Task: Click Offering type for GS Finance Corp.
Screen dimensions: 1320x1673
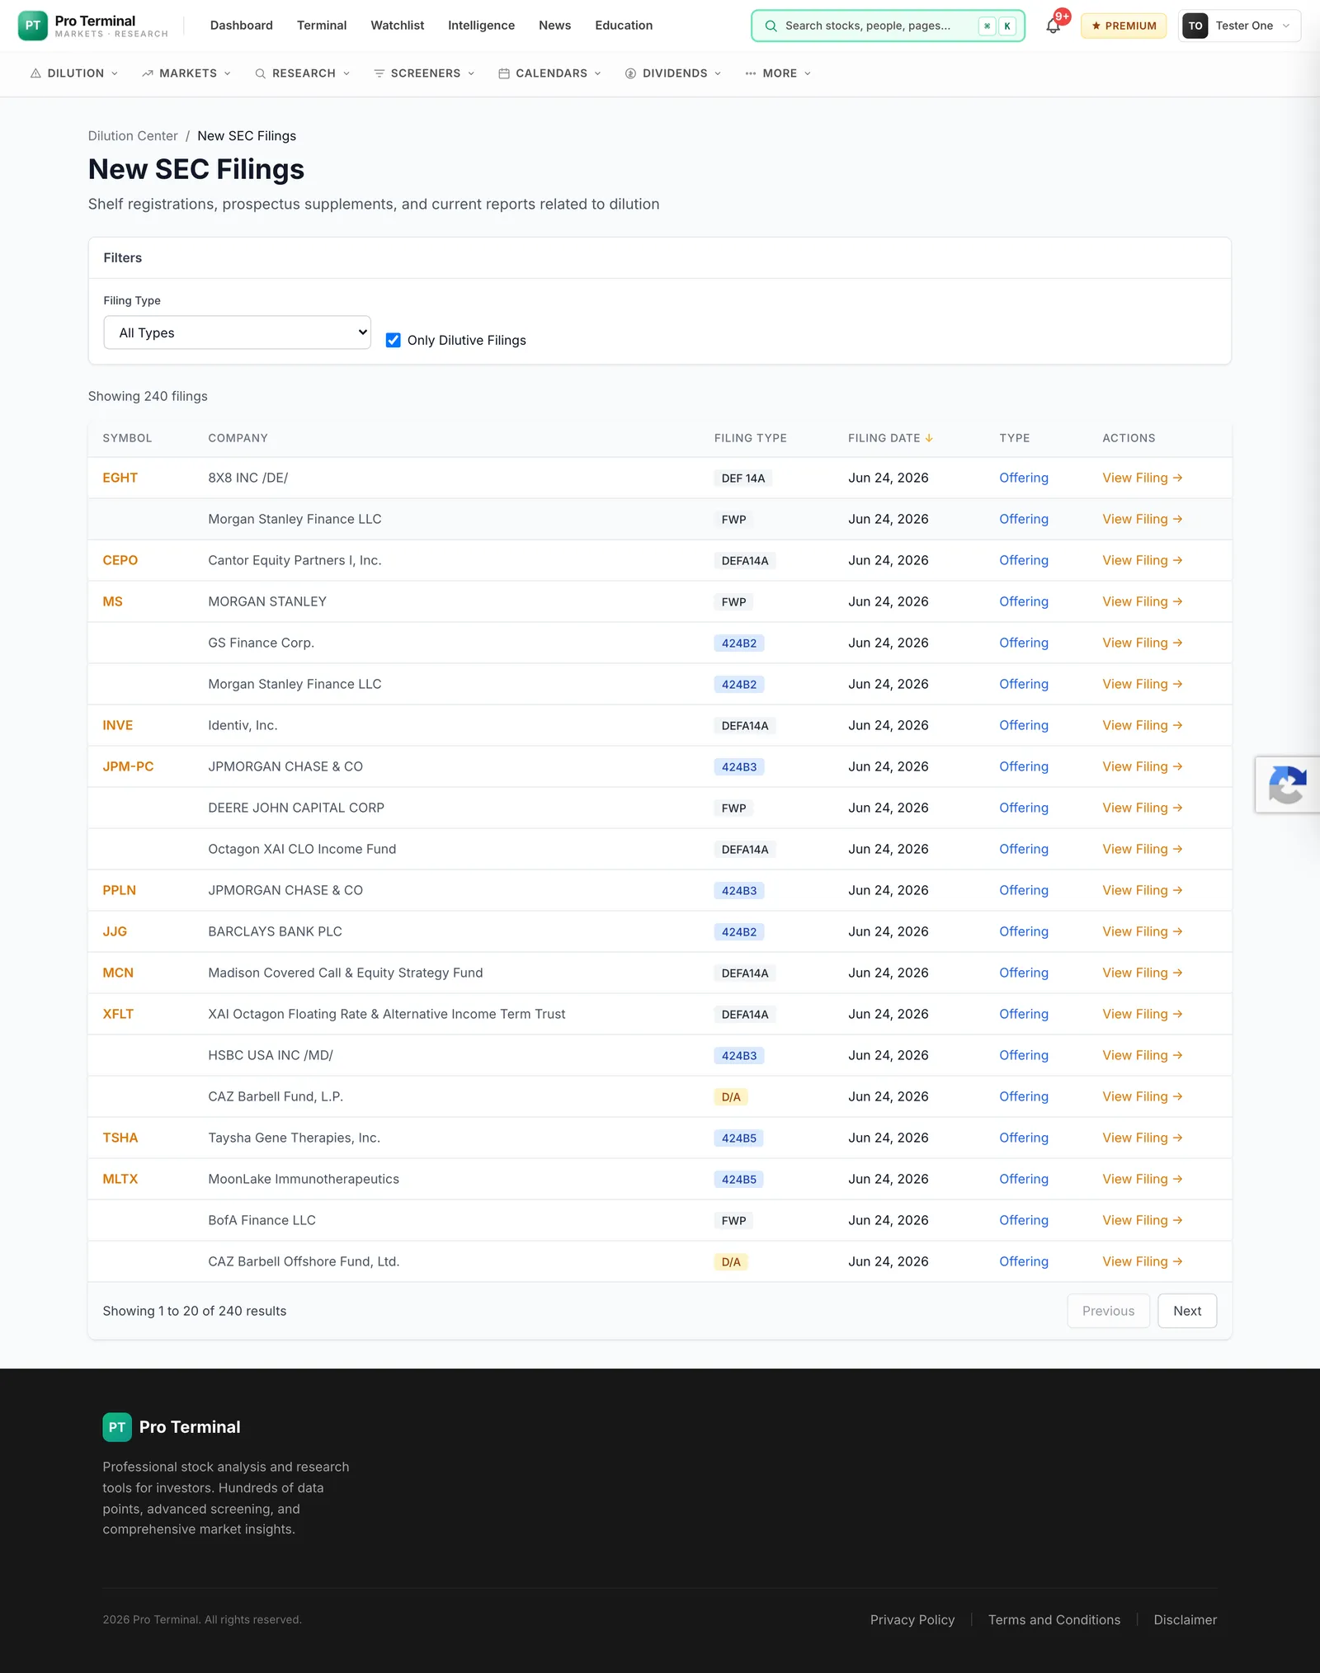Action: pyautogui.click(x=1024, y=643)
